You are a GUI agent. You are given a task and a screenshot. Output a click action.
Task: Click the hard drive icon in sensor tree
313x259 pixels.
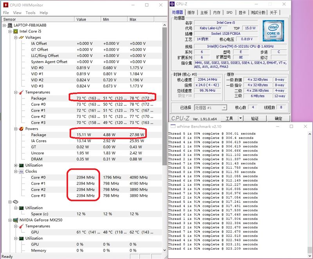pyautogui.click(x=16, y=202)
